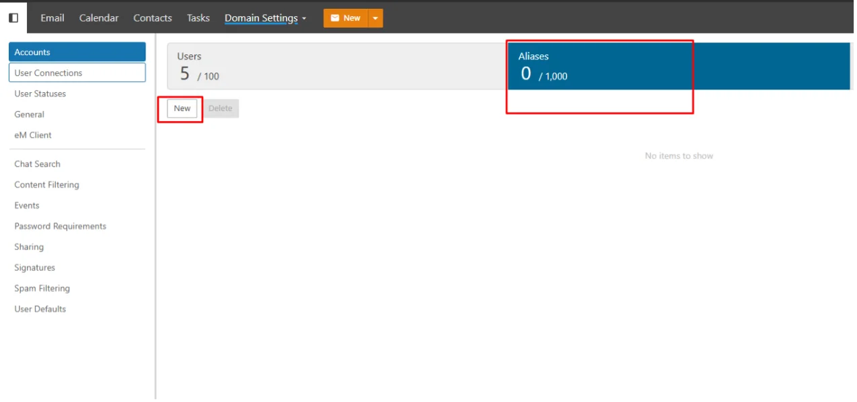The width and height of the screenshot is (857, 402).
Task: Open the Email section
Action: pos(52,18)
